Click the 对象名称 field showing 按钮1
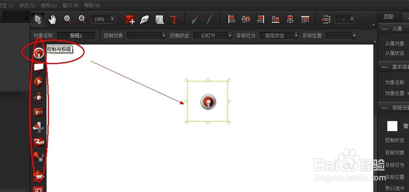Image resolution: width=409 pixels, height=192 pixels. 76,36
